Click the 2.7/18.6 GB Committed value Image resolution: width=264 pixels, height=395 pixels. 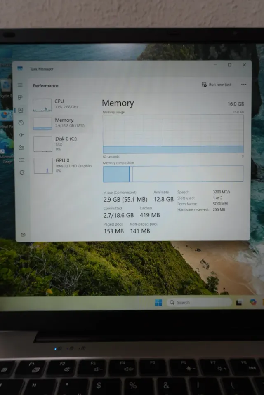point(118,215)
